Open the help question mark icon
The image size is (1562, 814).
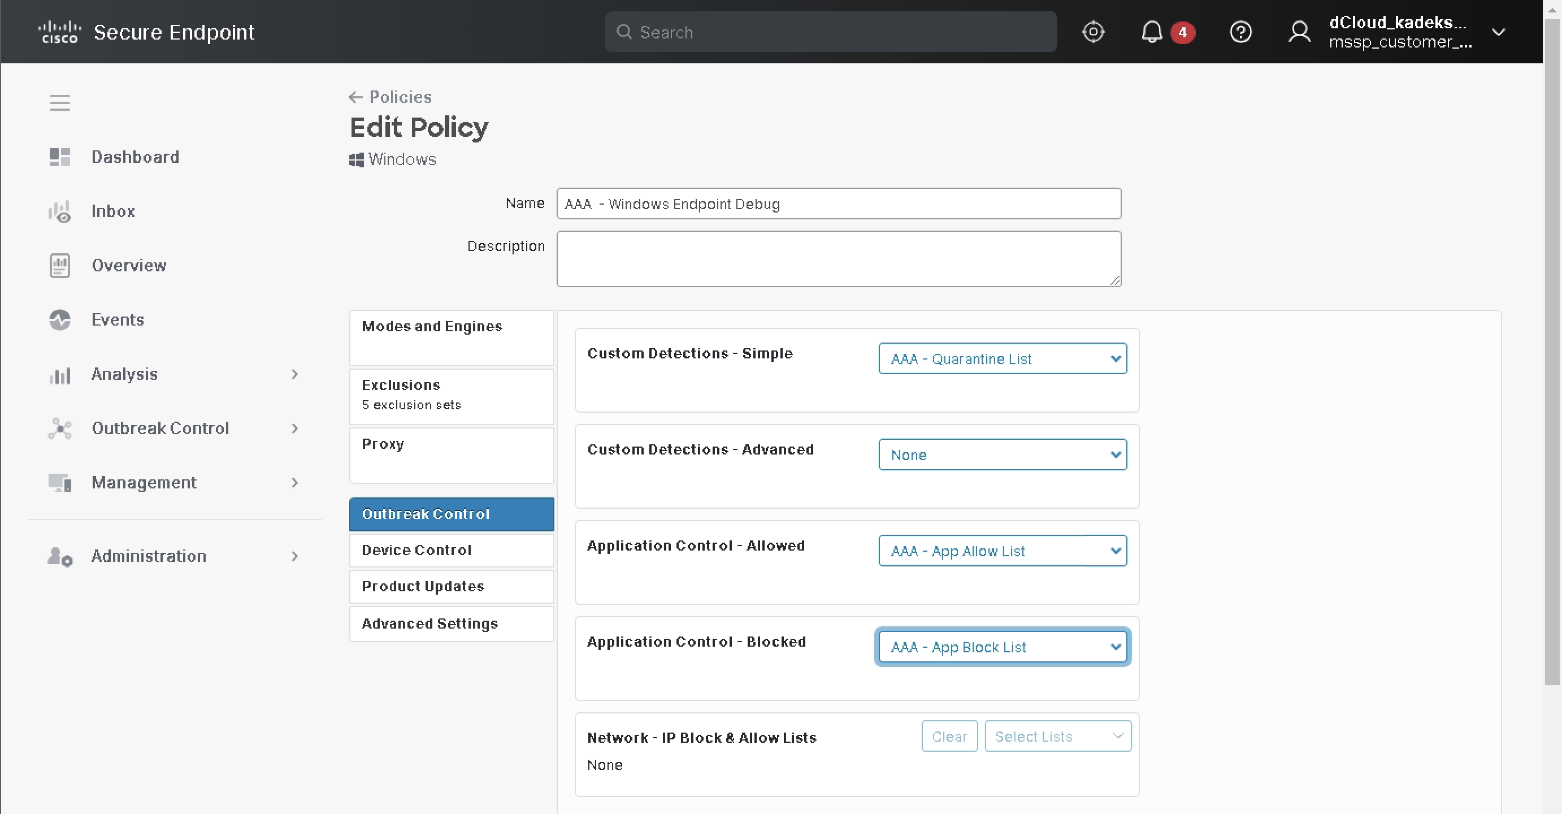pos(1240,32)
